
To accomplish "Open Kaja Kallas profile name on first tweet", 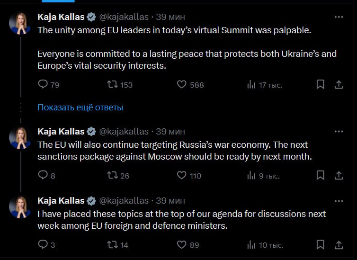I will point(61,17).
